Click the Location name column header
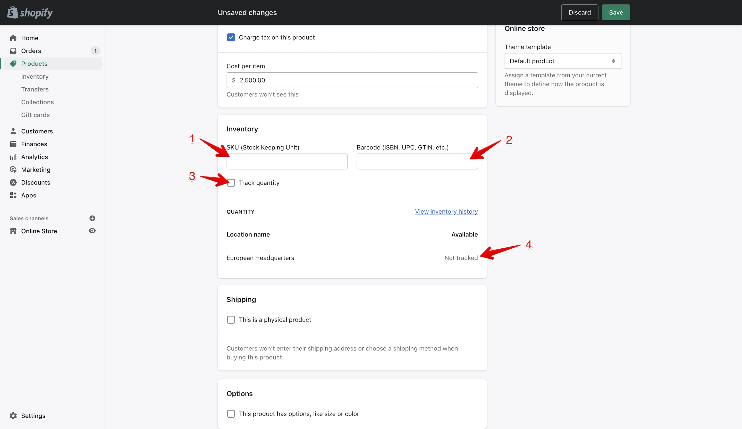 (248, 234)
